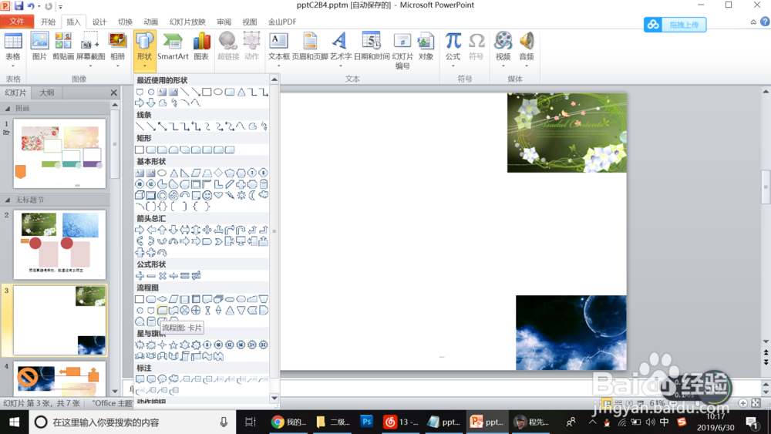This screenshot has height=434, width=771.
Task: Insert a picture (图片) from file
Action: (39, 47)
